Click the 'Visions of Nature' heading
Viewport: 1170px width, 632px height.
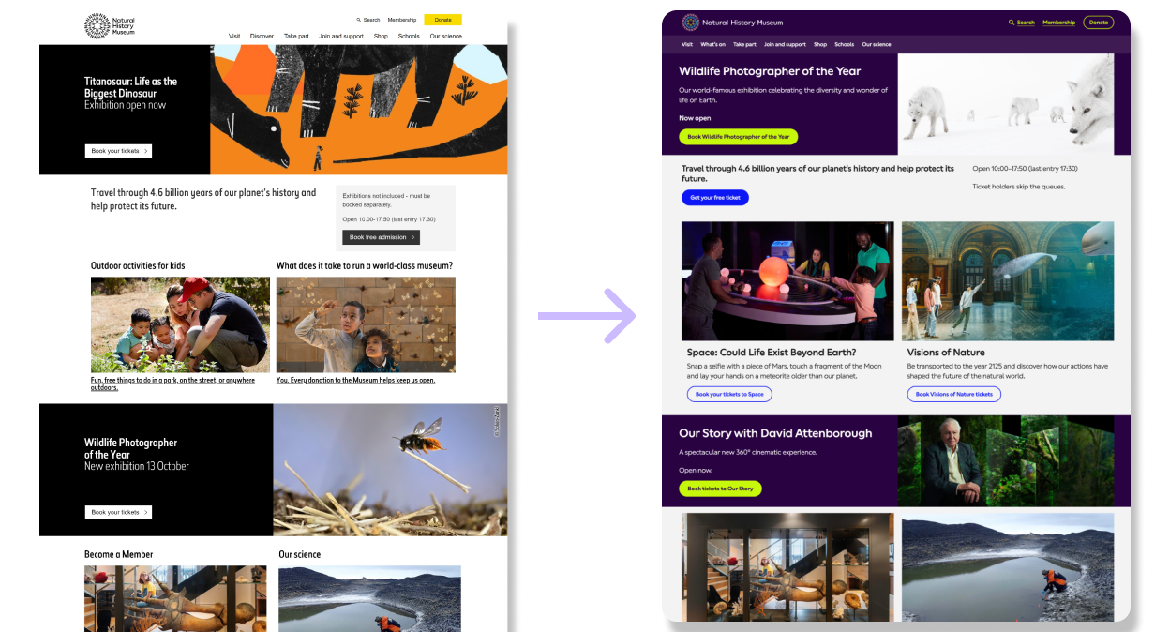coord(946,353)
